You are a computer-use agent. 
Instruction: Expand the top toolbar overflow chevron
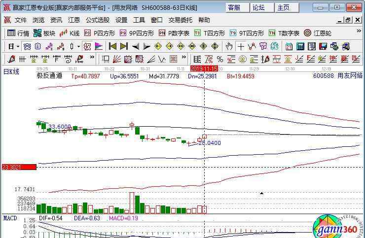(359, 31)
